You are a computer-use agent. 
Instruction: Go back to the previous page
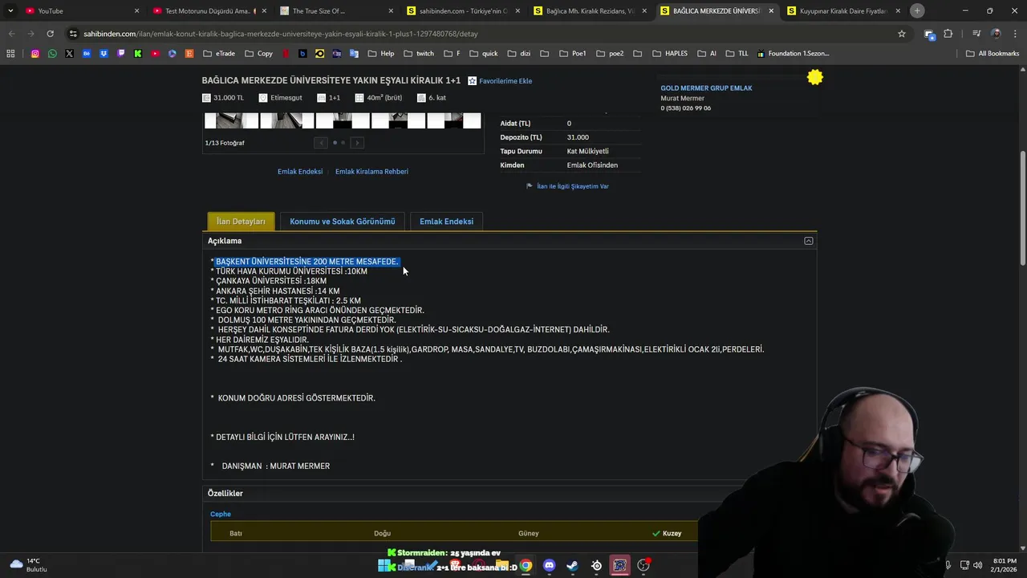pos(11,34)
